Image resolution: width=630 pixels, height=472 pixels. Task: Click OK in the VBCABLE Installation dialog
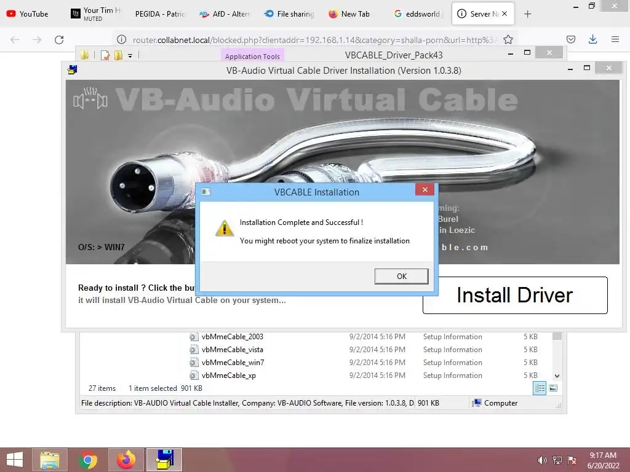(x=401, y=276)
